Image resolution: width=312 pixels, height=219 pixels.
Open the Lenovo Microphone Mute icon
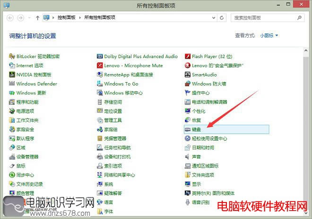tap(100, 66)
